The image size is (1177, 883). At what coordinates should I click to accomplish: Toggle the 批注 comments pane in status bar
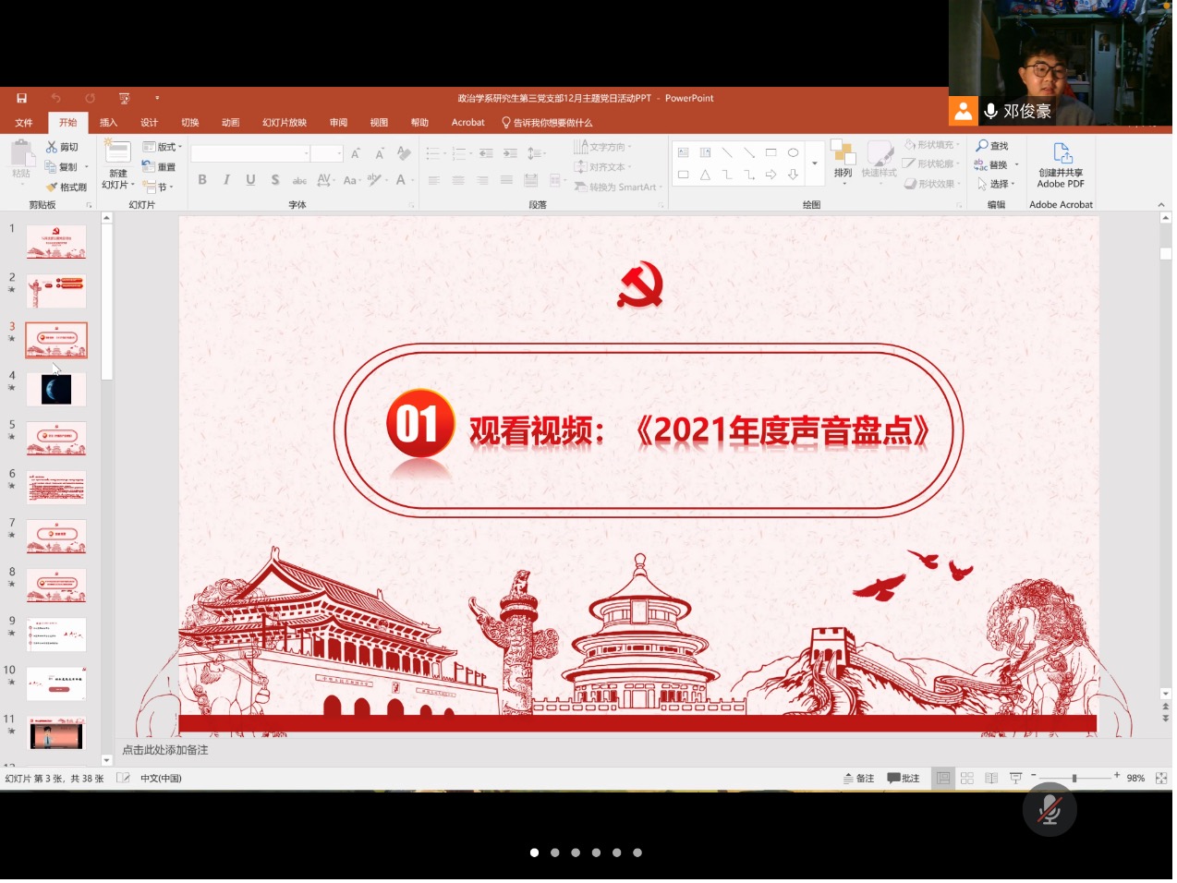904,779
